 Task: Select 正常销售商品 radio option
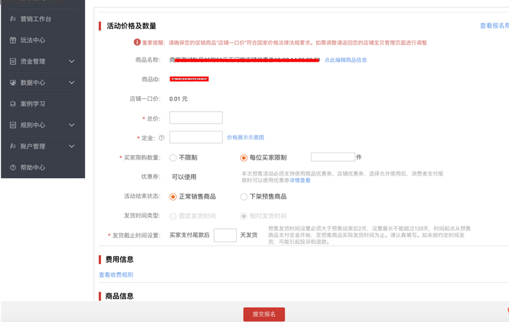[x=173, y=197]
